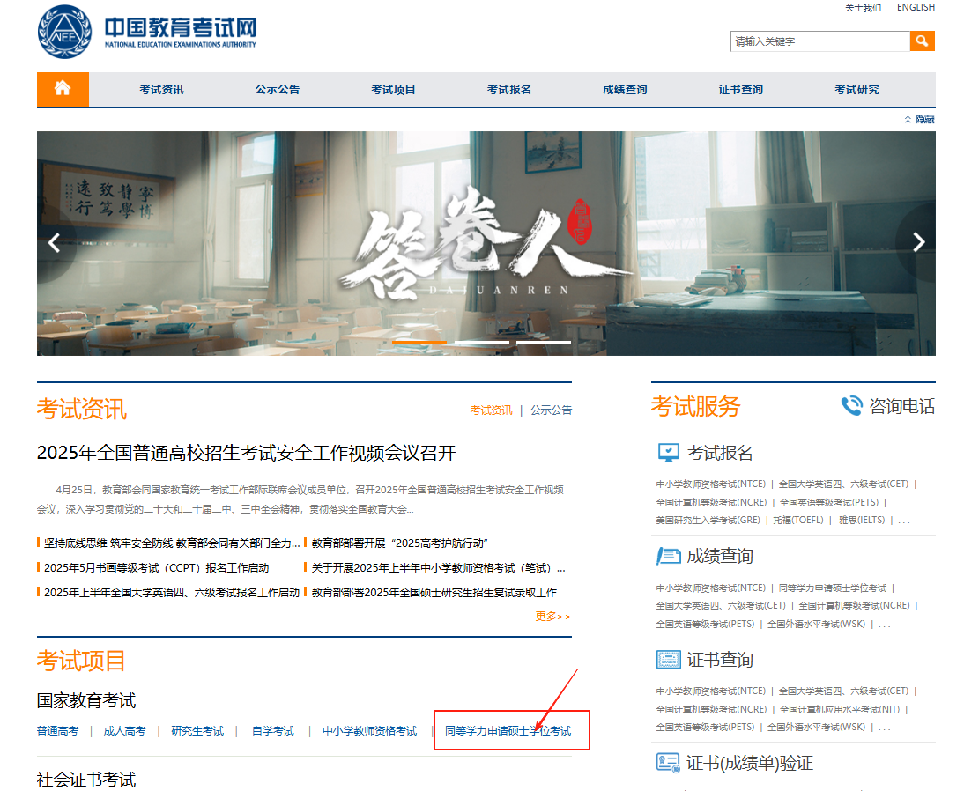The image size is (964, 791).
Task: Open 考试报名 navigation menu
Action: point(509,90)
